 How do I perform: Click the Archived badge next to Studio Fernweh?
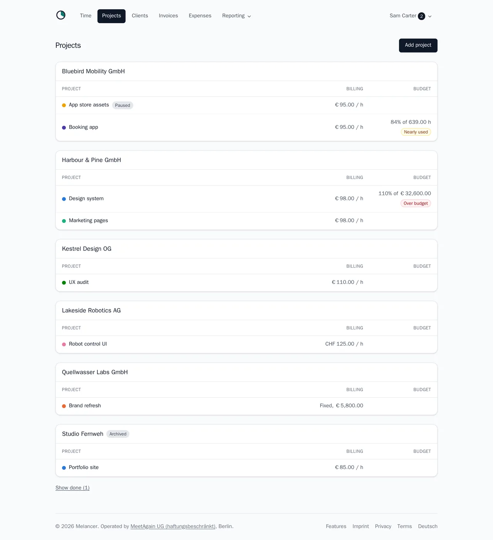click(118, 434)
